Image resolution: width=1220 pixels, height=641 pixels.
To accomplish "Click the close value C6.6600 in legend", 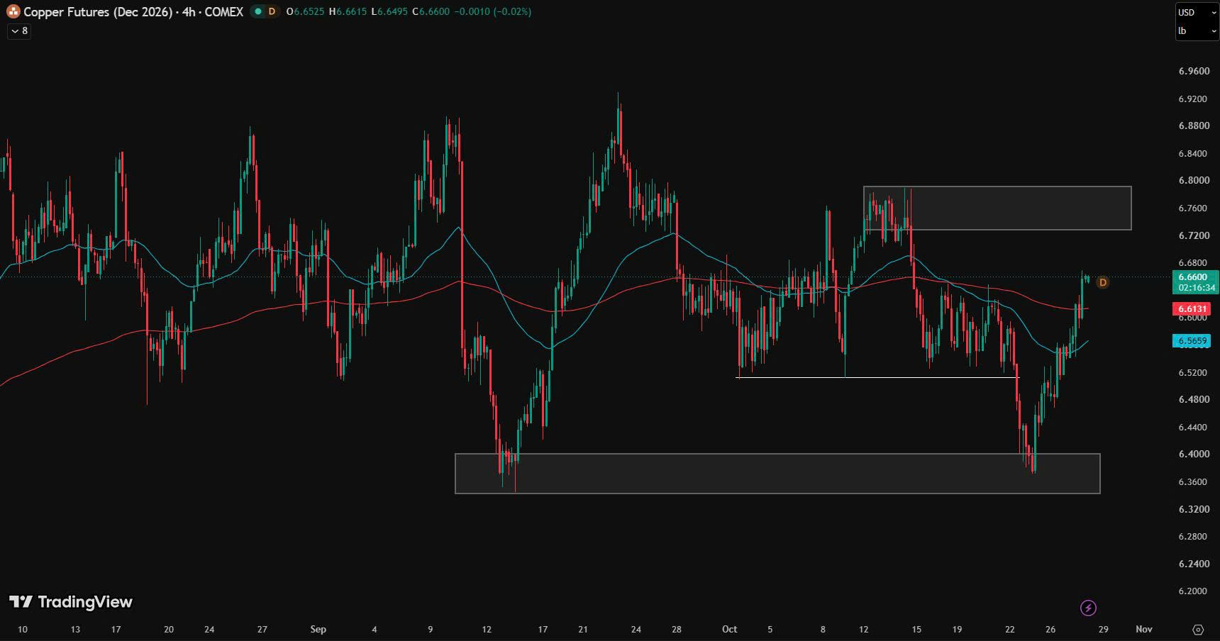I will [431, 12].
